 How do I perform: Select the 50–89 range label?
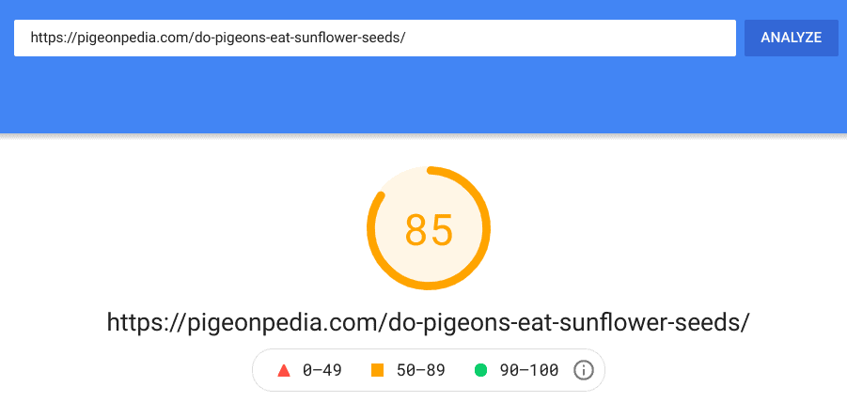[x=421, y=370]
